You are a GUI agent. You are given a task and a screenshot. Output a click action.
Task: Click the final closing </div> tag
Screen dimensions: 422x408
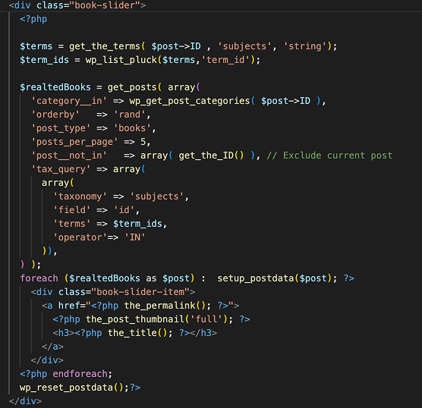click(x=25, y=401)
